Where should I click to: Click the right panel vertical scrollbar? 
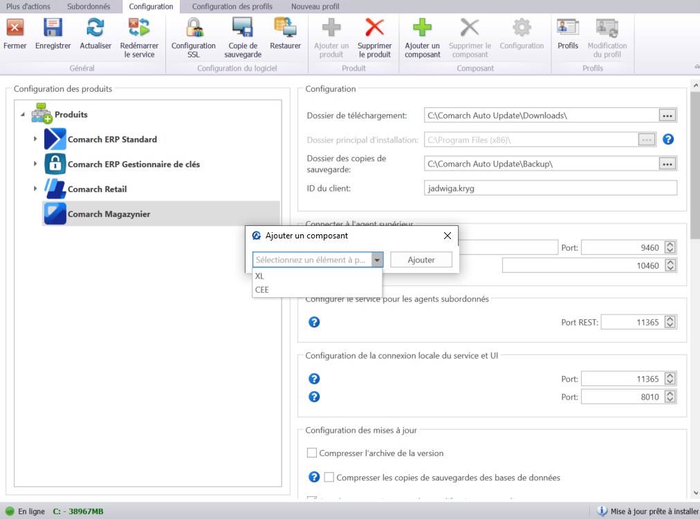coord(695,165)
